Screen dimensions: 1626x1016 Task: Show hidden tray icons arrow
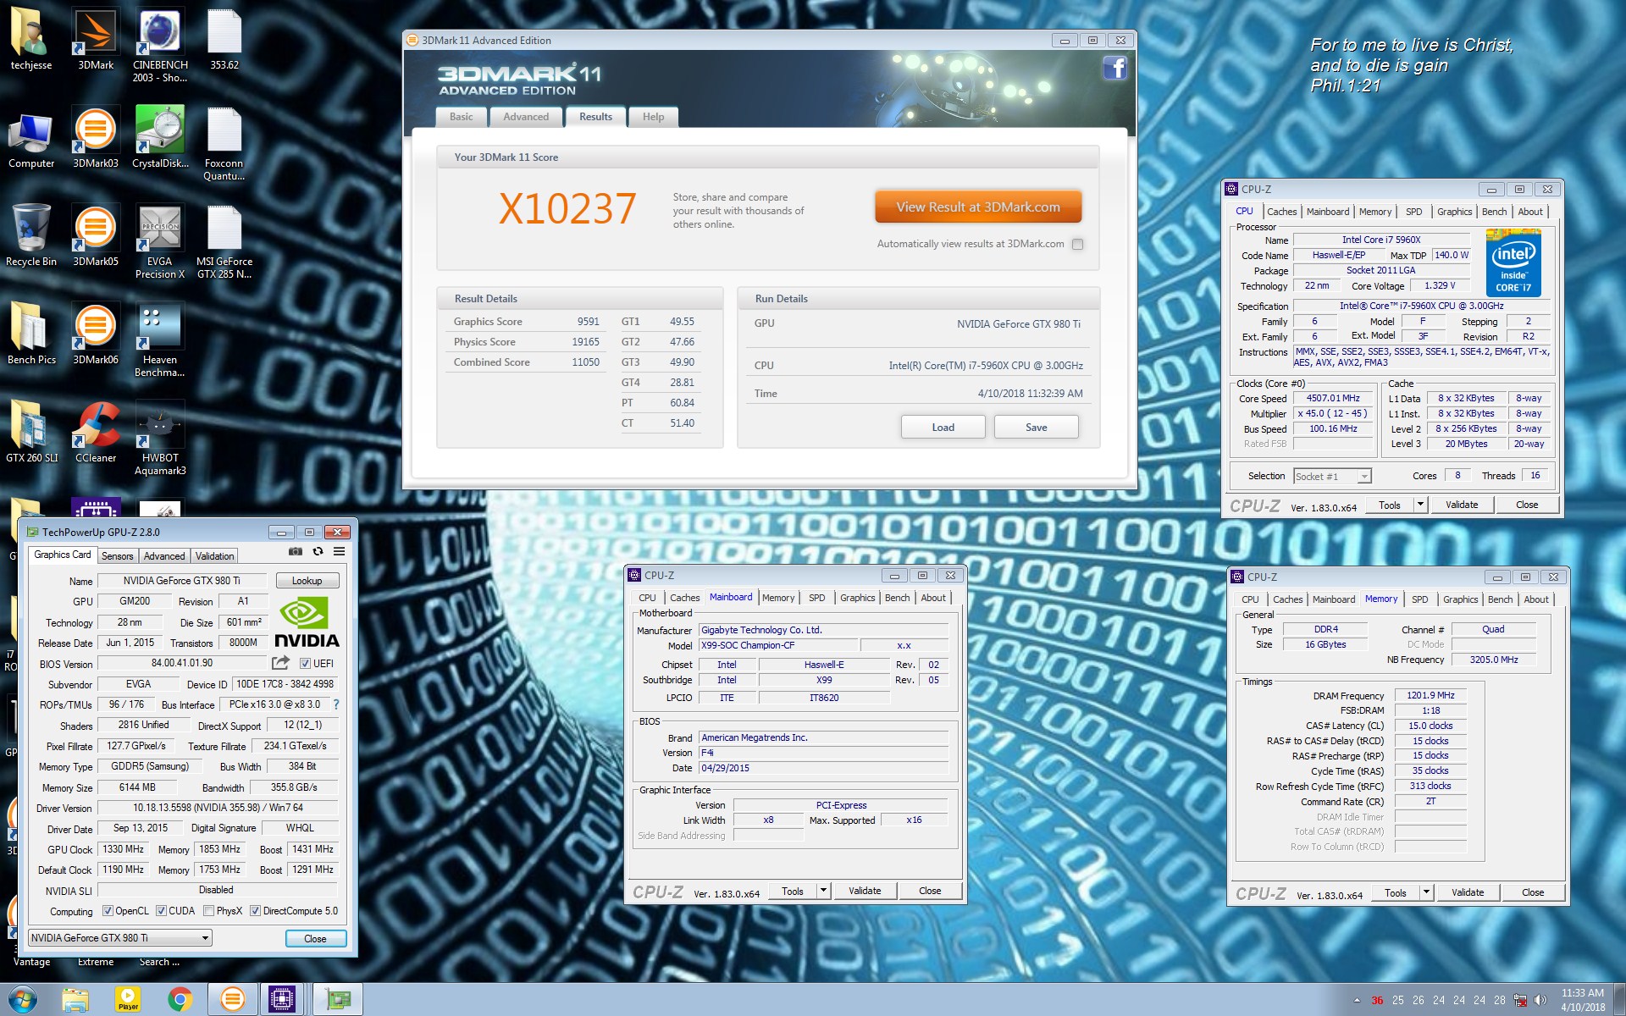pyautogui.click(x=1357, y=1000)
